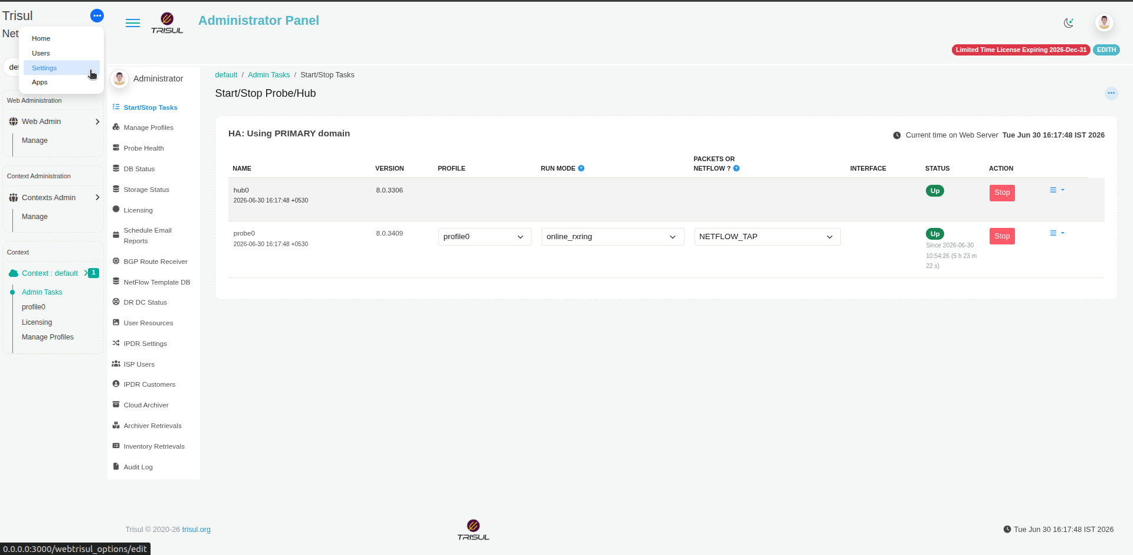Click the Packets or Netflow help icon
This screenshot has height=555, width=1133.
click(736, 168)
